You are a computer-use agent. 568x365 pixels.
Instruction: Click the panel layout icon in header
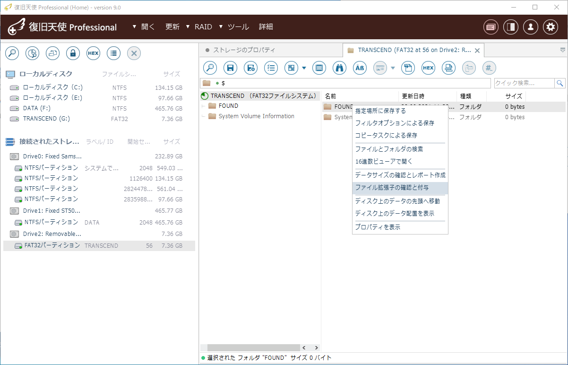click(x=511, y=27)
